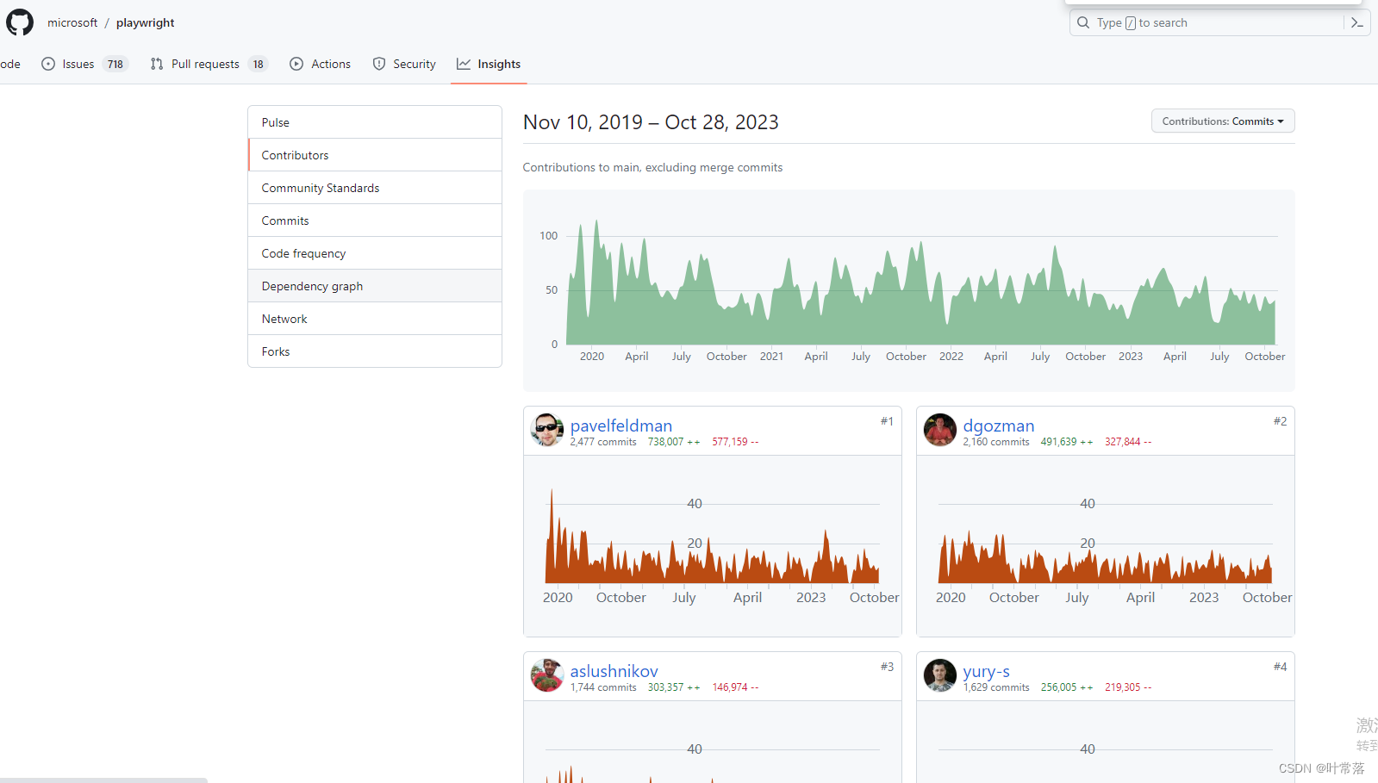Viewport: 1378px width, 783px height.
Task: Click the playwright repository link
Action: coord(146,22)
